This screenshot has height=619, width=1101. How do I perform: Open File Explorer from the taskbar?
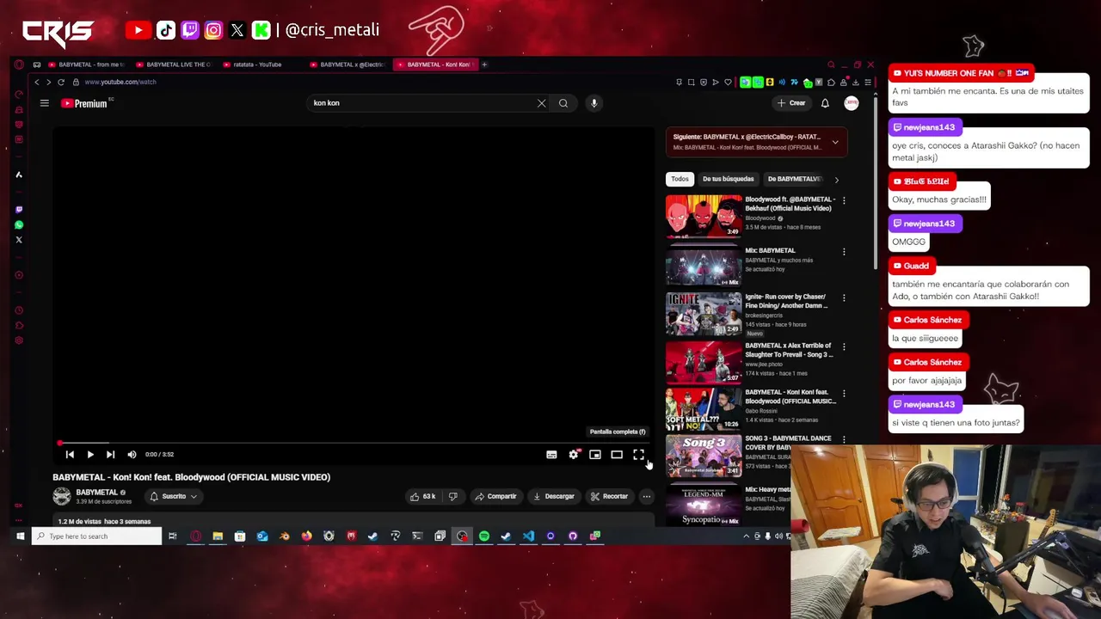218,536
